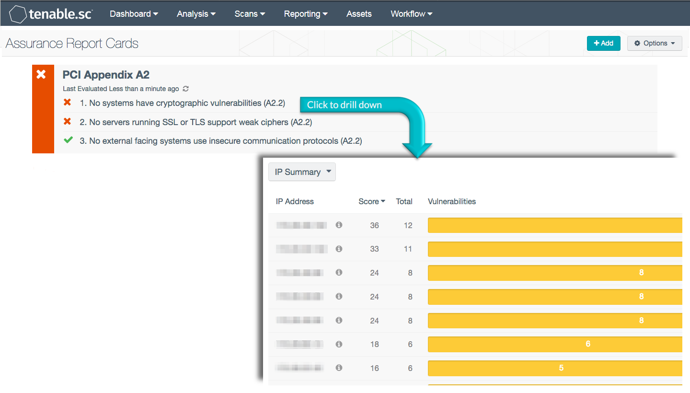The image size is (690, 393).
Task: Click the score value 18
Action: coord(374,344)
